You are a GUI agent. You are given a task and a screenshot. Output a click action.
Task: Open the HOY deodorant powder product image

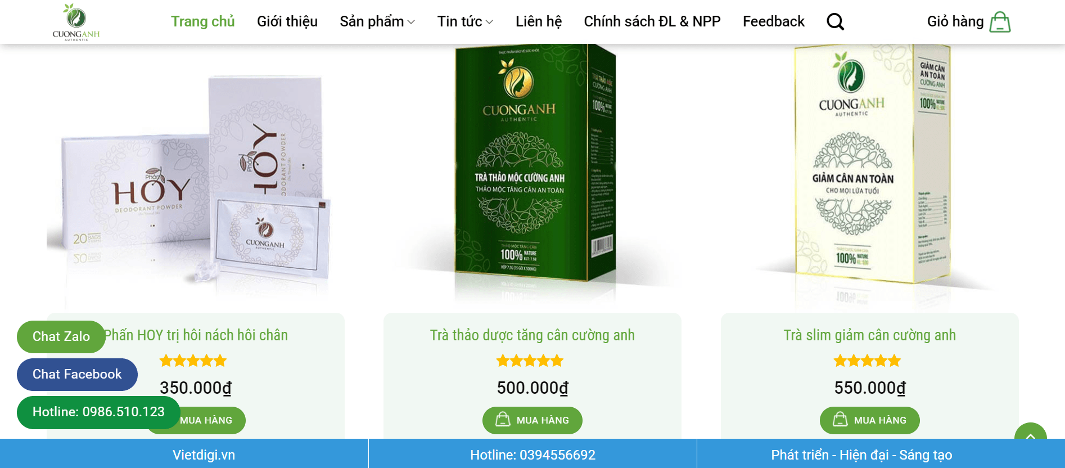[196, 180]
